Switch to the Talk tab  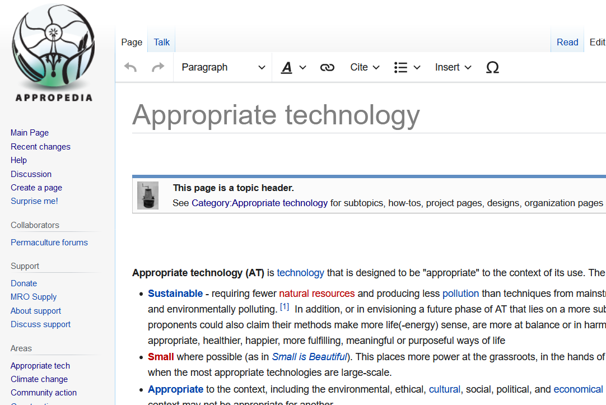click(162, 42)
